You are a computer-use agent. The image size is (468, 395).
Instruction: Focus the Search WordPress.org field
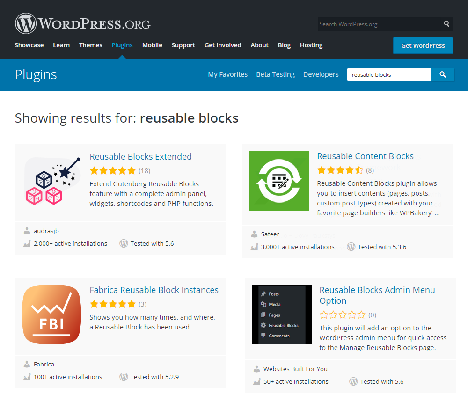coord(380,24)
